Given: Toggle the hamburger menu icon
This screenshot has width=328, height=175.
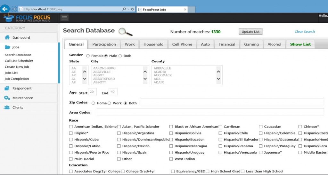Looking at the screenshot, I should [64, 18].
